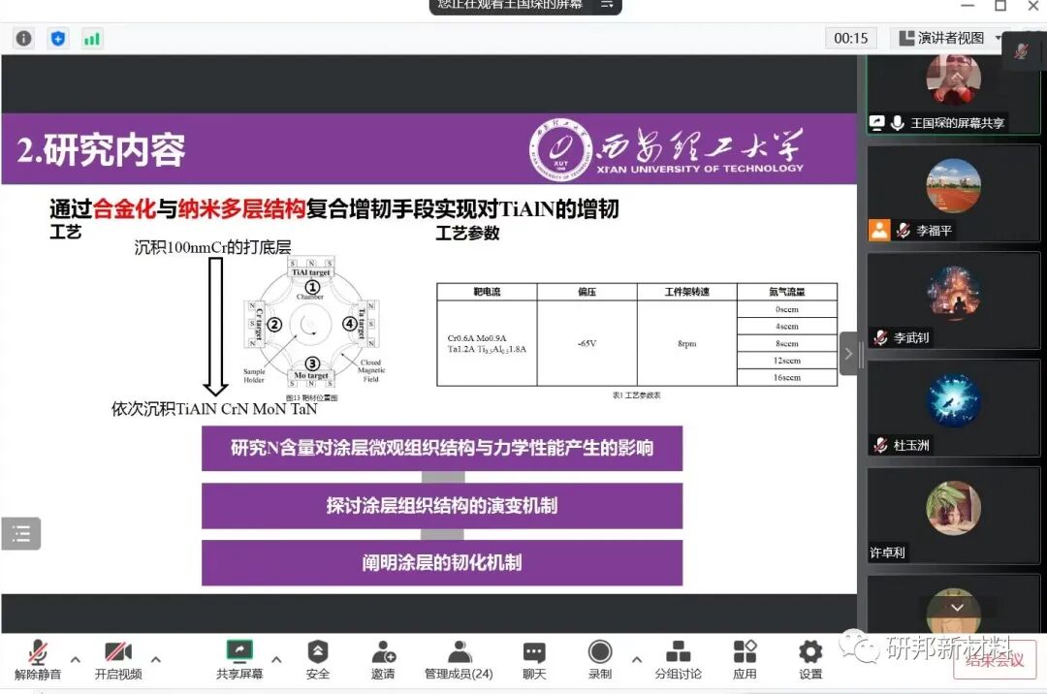The height and width of the screenshot is (694, 1047).
Task: Click the muted mic indicator at top-right corner
Action: click(x=1021, y=50)
